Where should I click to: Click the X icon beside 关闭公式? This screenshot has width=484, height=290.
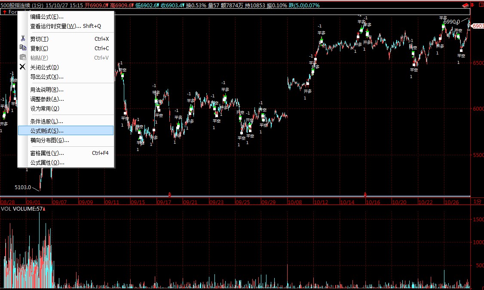click(x=23, y=67)
